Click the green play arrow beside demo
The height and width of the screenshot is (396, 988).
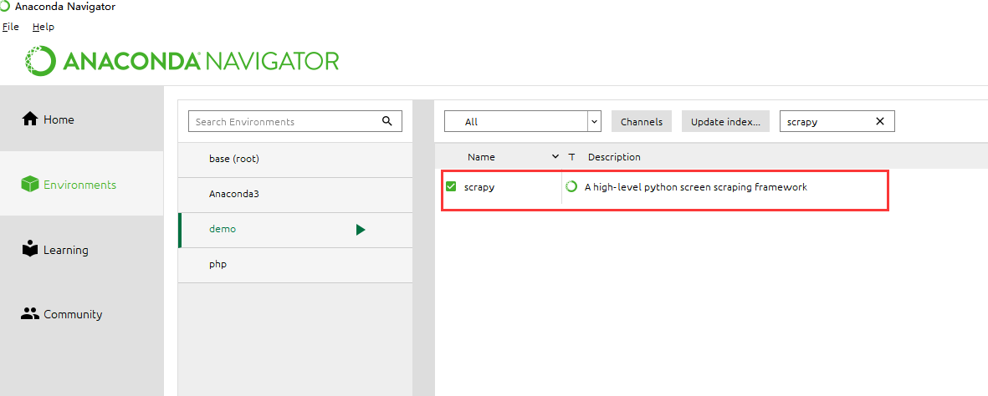coord(361,230)
